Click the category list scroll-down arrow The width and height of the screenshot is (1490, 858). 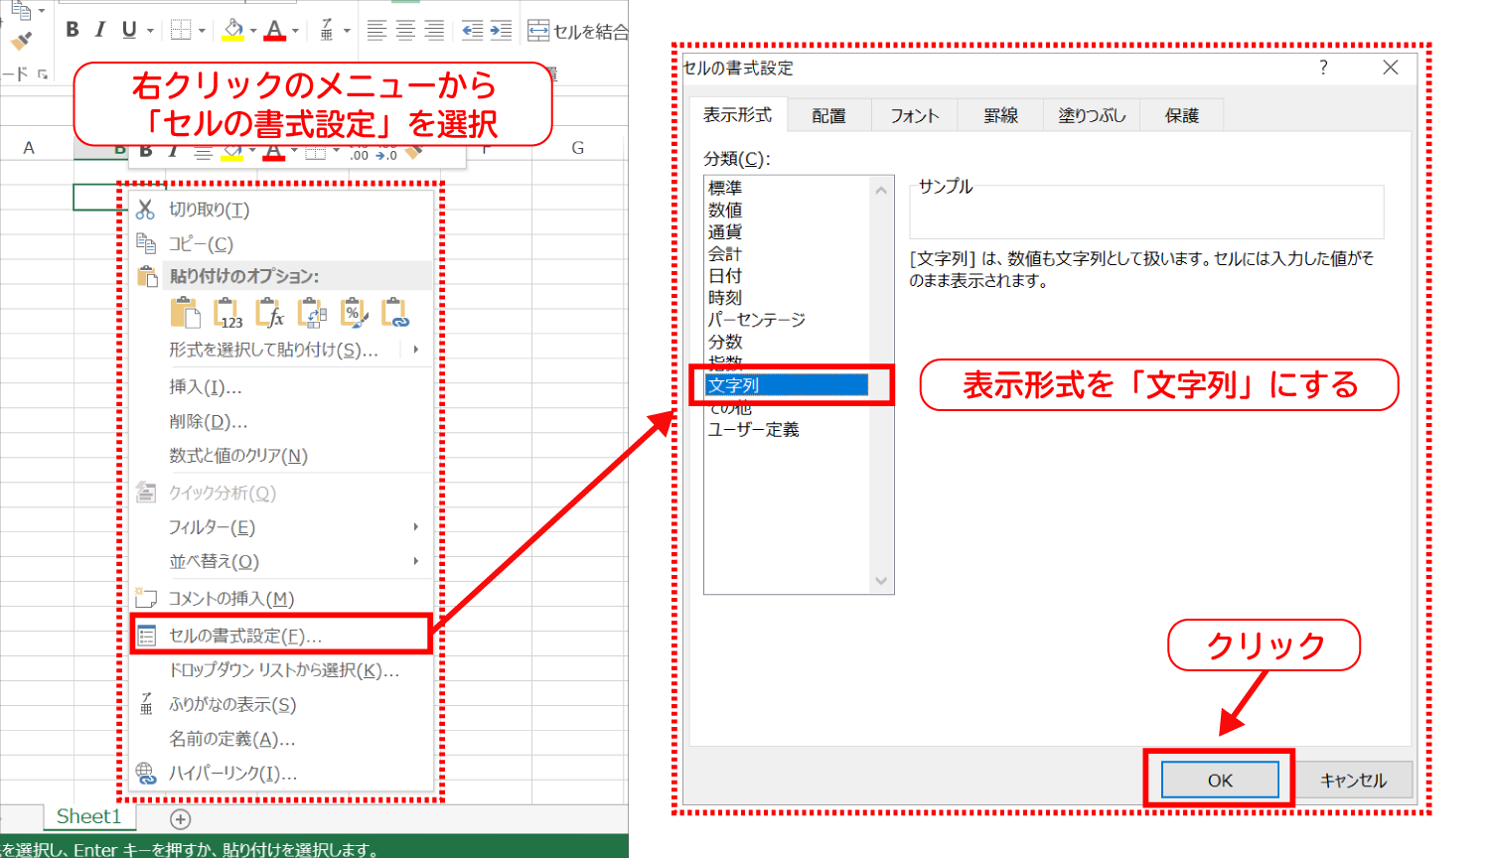pos(881,581)
